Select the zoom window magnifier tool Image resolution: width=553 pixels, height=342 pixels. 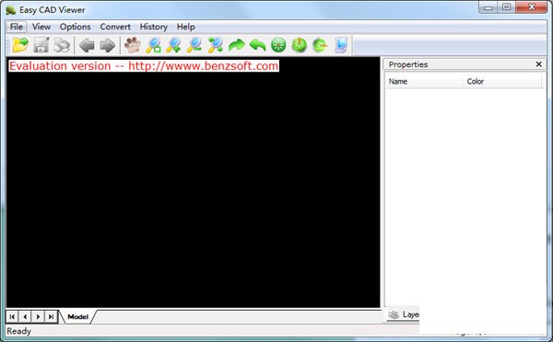point(153,45)
